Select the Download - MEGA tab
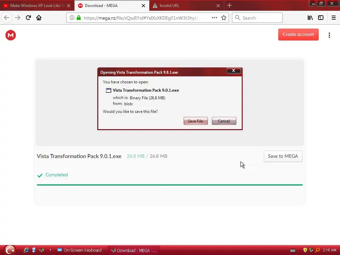 pos(109,6)
